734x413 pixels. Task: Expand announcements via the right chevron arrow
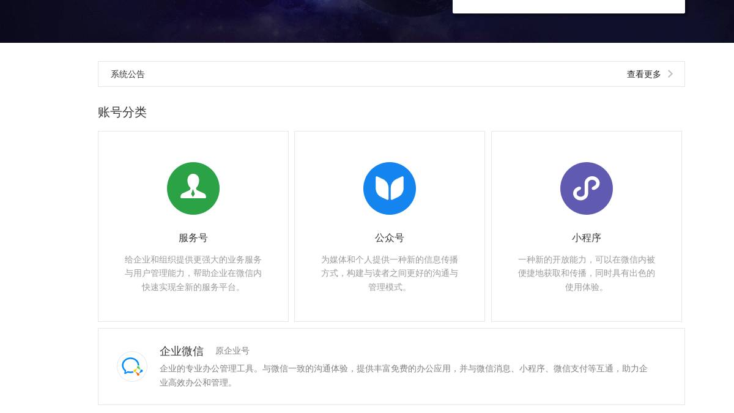click(670, 73)
